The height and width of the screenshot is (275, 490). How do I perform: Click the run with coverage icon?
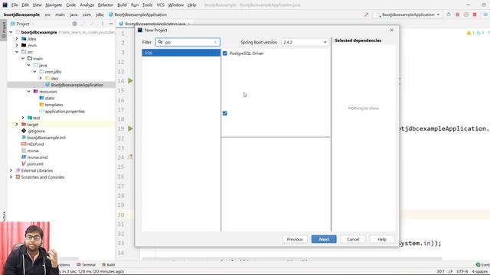pos(466,15)
